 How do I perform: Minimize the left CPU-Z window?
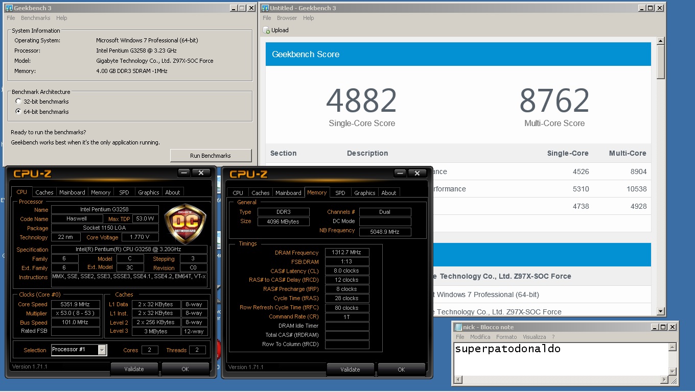(184, 173)
